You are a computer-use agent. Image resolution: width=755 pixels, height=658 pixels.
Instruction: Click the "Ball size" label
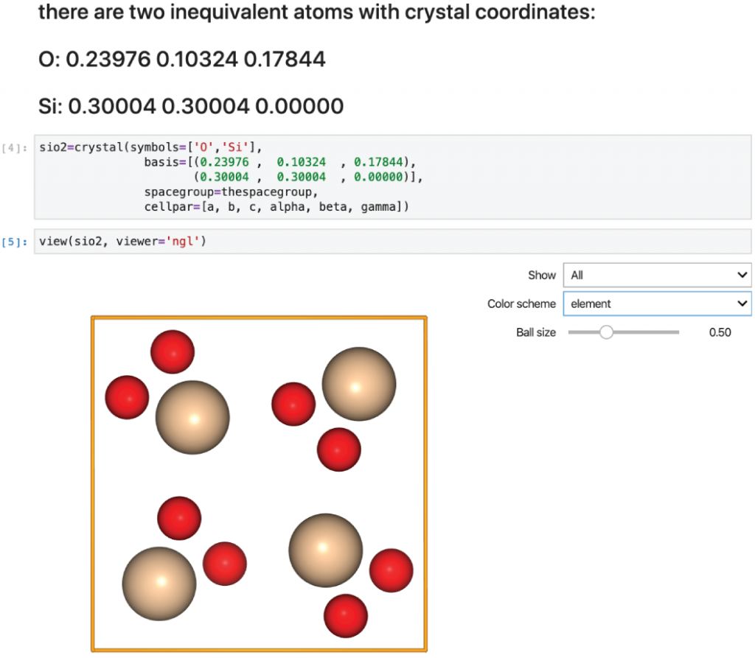[536, 332]
